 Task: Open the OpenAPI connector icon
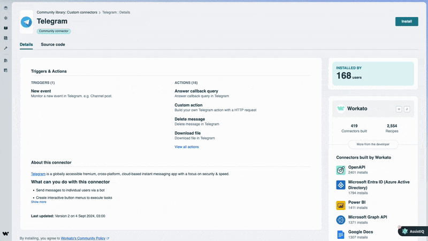[341, 170]
